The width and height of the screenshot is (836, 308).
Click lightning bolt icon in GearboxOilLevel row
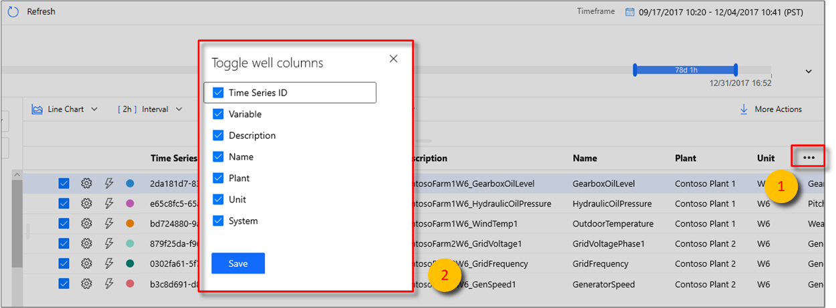click(x=109, y=183)
